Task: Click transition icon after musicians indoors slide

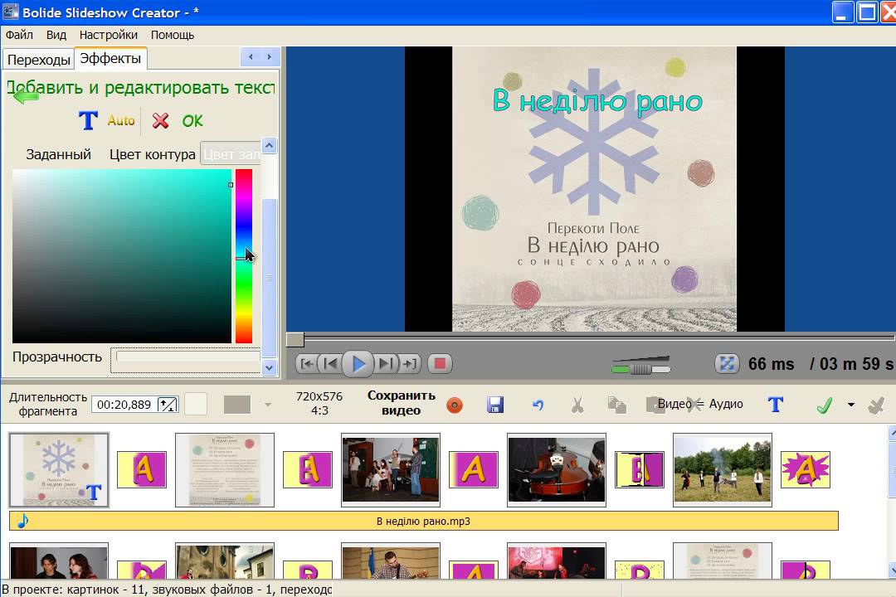Action: point(474,469)
